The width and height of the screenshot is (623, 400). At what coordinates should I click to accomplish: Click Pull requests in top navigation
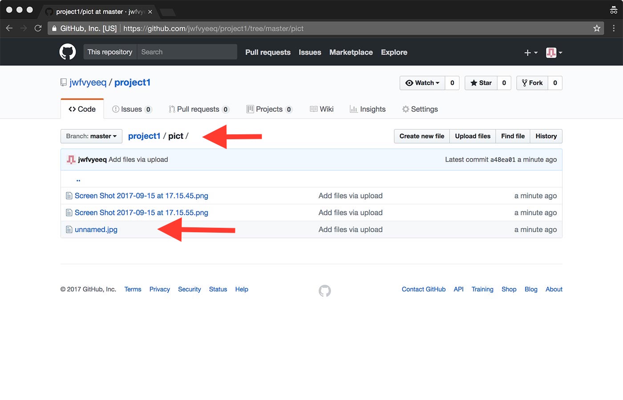tap(268, 52)
